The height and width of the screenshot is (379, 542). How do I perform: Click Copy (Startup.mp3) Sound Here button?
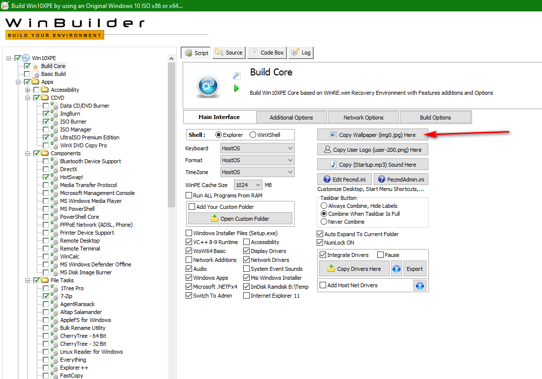(373, 165)
